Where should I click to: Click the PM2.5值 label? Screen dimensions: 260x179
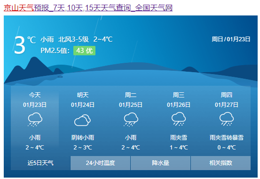coord(55,51)
